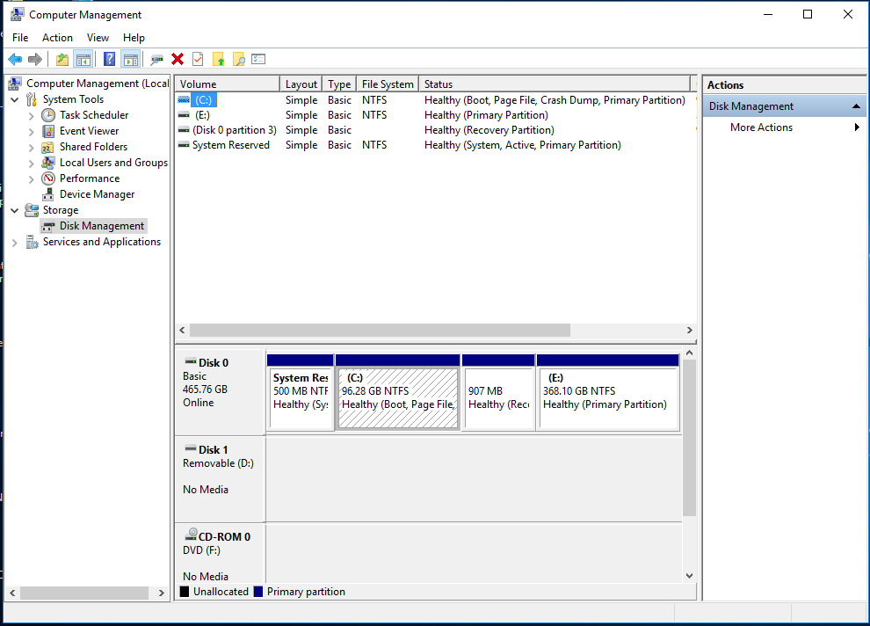Click the Services and Applications icon

[33, 242]
